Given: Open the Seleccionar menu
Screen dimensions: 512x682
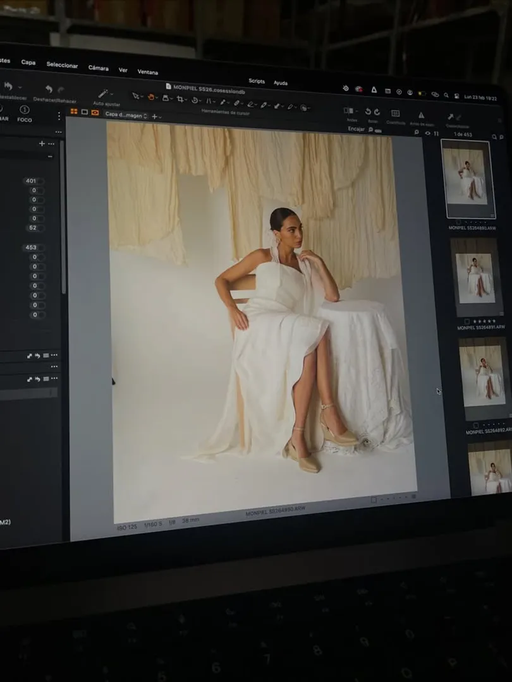Looking at the screenshot, I should click(62, 65).
